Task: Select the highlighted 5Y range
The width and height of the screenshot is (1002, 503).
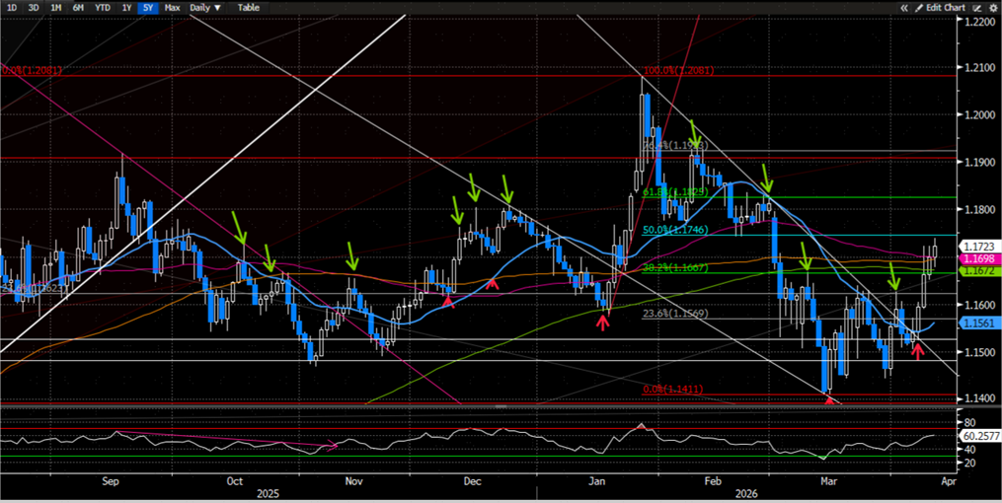Action: click(147, 8)
